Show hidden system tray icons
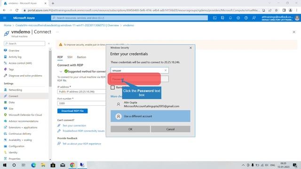 243,165
